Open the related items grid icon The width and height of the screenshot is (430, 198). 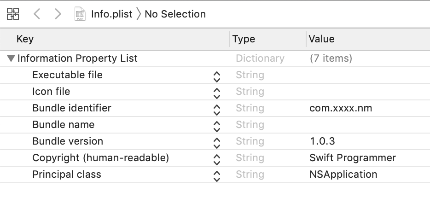point(13,14)
